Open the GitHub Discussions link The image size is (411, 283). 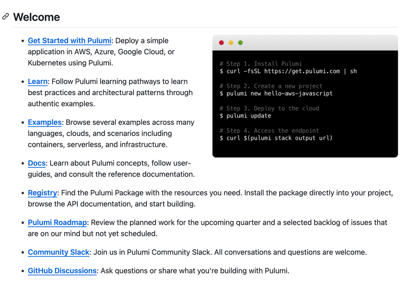(62, 271)
